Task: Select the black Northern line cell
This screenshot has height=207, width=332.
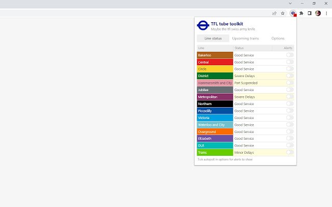Action: 215,103
